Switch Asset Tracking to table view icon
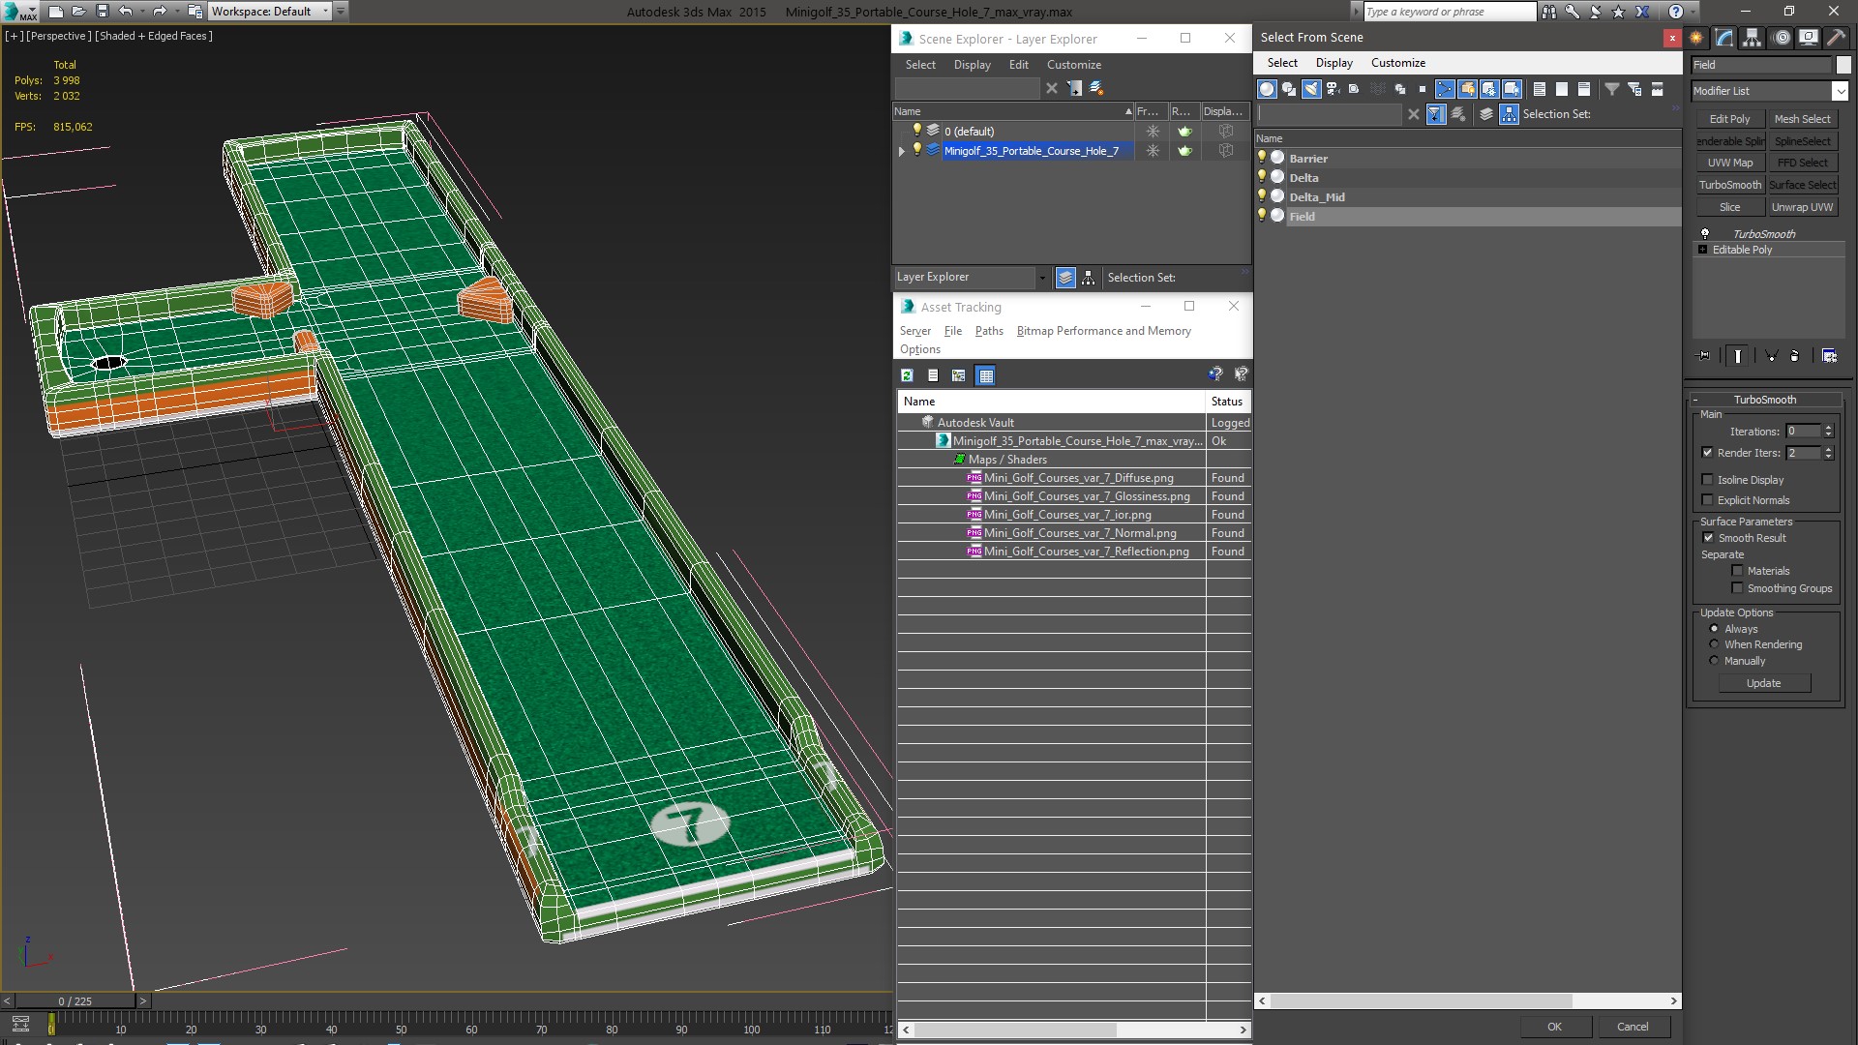 tap(985, 375)
